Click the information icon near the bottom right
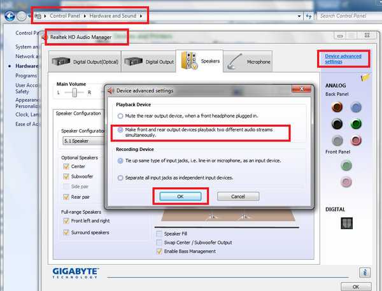 click(365, 273)
